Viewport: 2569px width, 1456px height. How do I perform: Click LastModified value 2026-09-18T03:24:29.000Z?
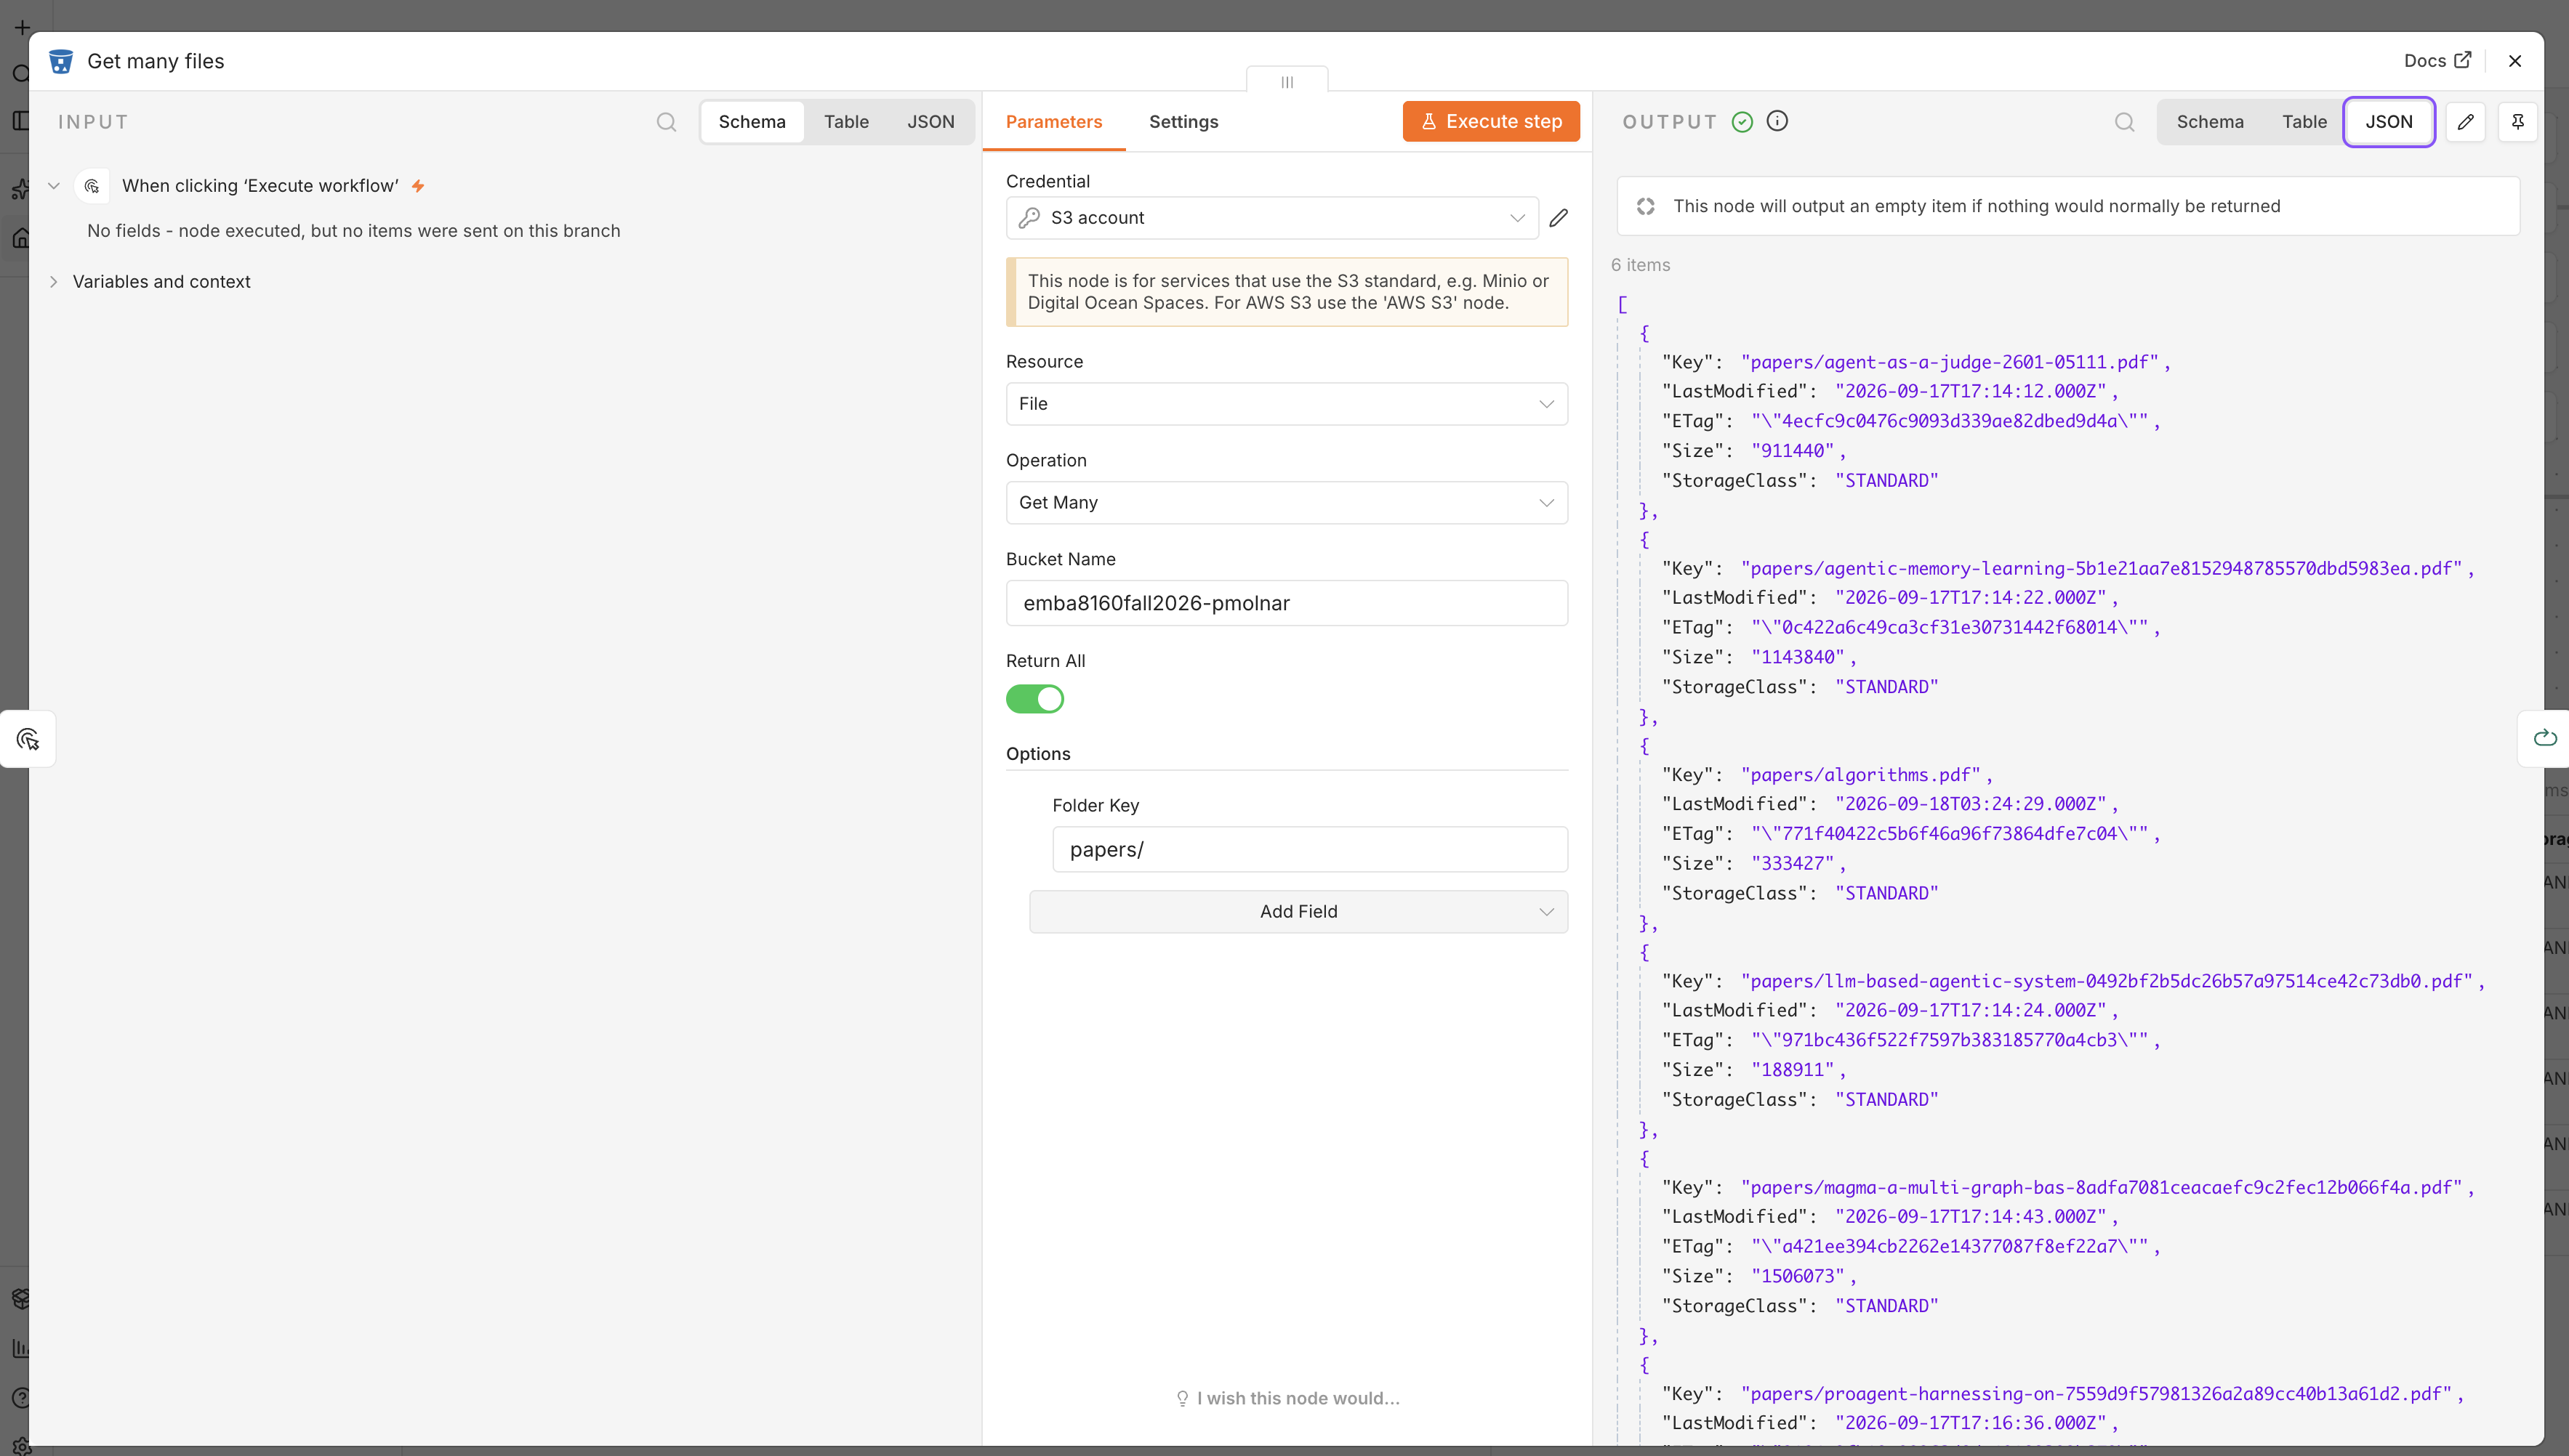[1971, 804]
